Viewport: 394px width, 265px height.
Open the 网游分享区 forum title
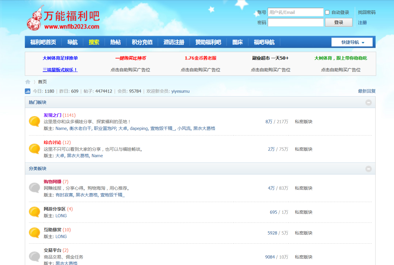click(55, 209)
